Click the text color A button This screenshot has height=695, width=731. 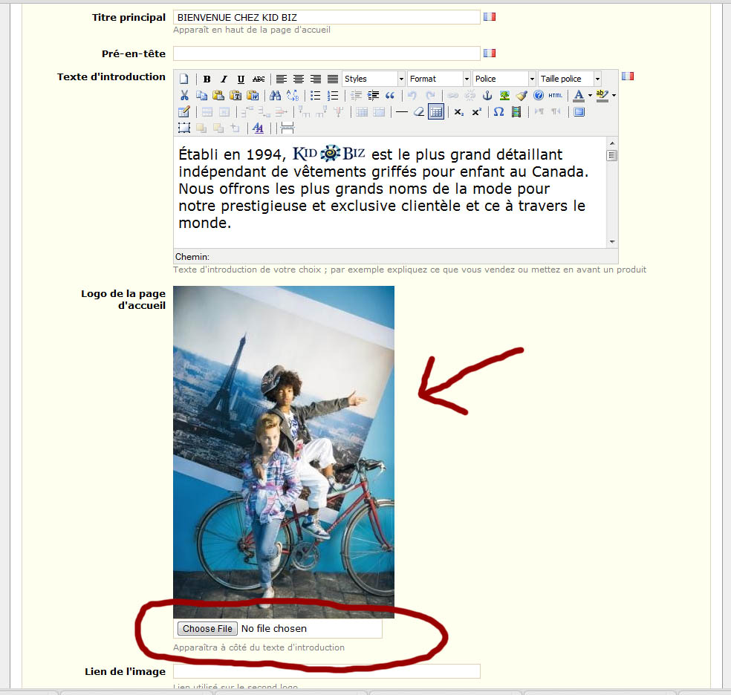(x=579, y=96)
